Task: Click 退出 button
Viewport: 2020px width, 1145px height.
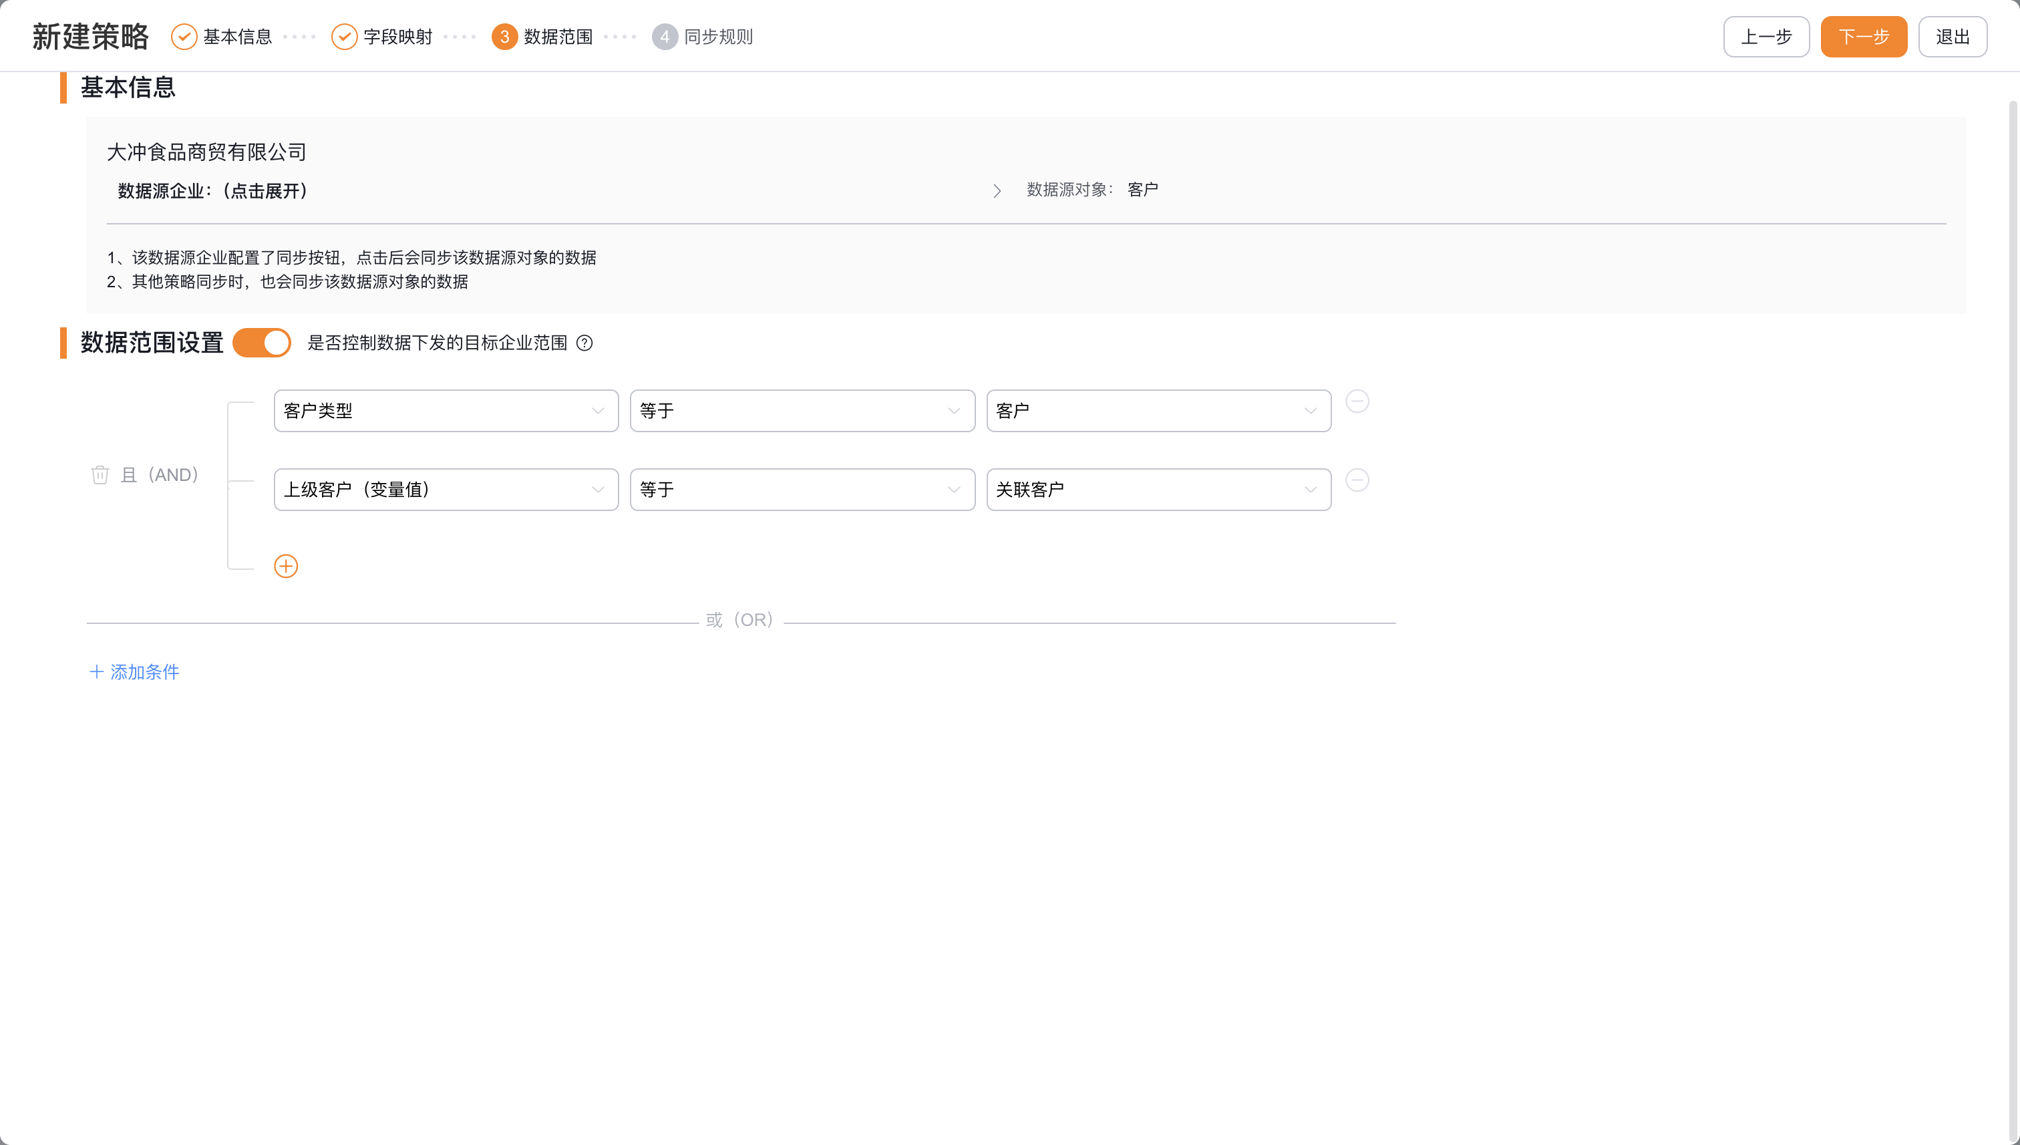Action: click(1953, 37)
